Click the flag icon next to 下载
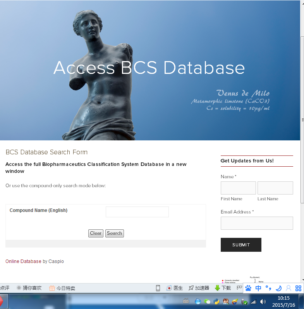This screenshot has width=304, height=309. [239, 288]
